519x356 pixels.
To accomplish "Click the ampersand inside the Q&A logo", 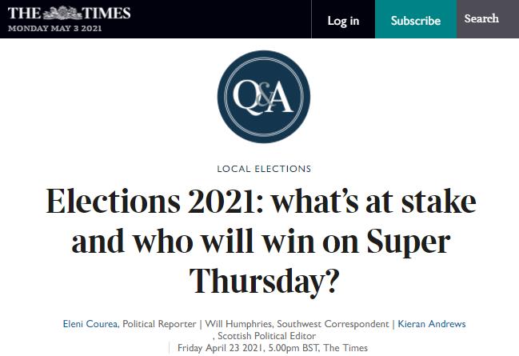I will pyautogui.click(x=264, y=98).
